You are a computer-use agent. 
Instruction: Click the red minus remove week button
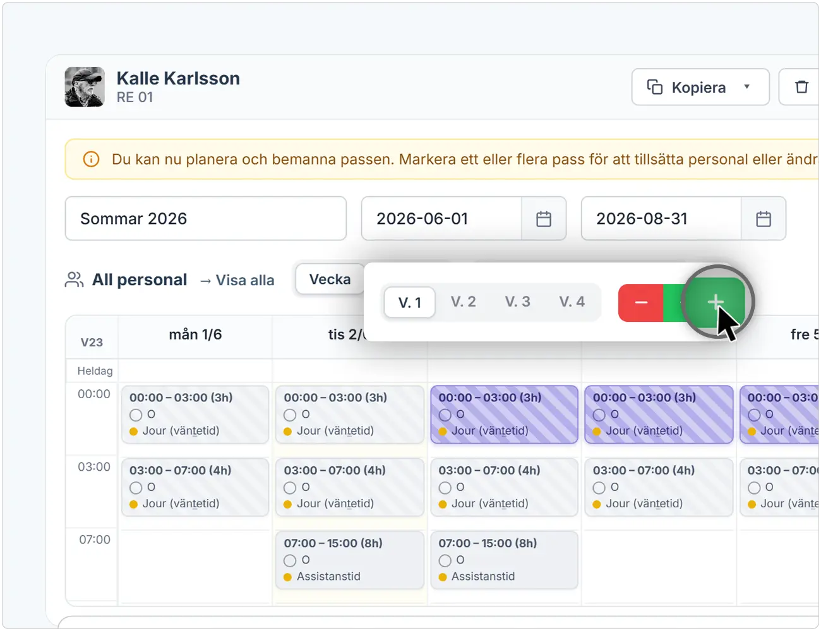tap(640, 303)
